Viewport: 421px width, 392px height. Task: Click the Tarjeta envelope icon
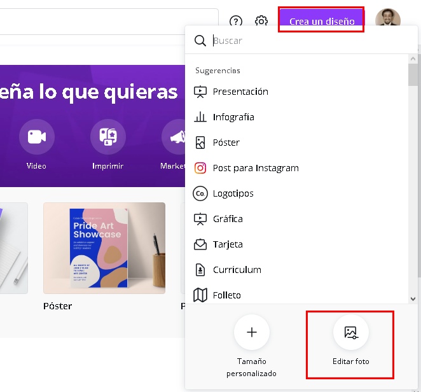[x=200, y=244]
